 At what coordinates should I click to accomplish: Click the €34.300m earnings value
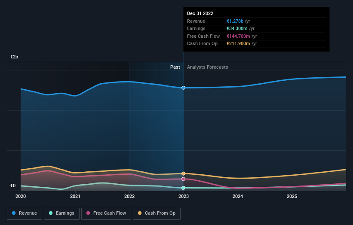tap(237, 28)
